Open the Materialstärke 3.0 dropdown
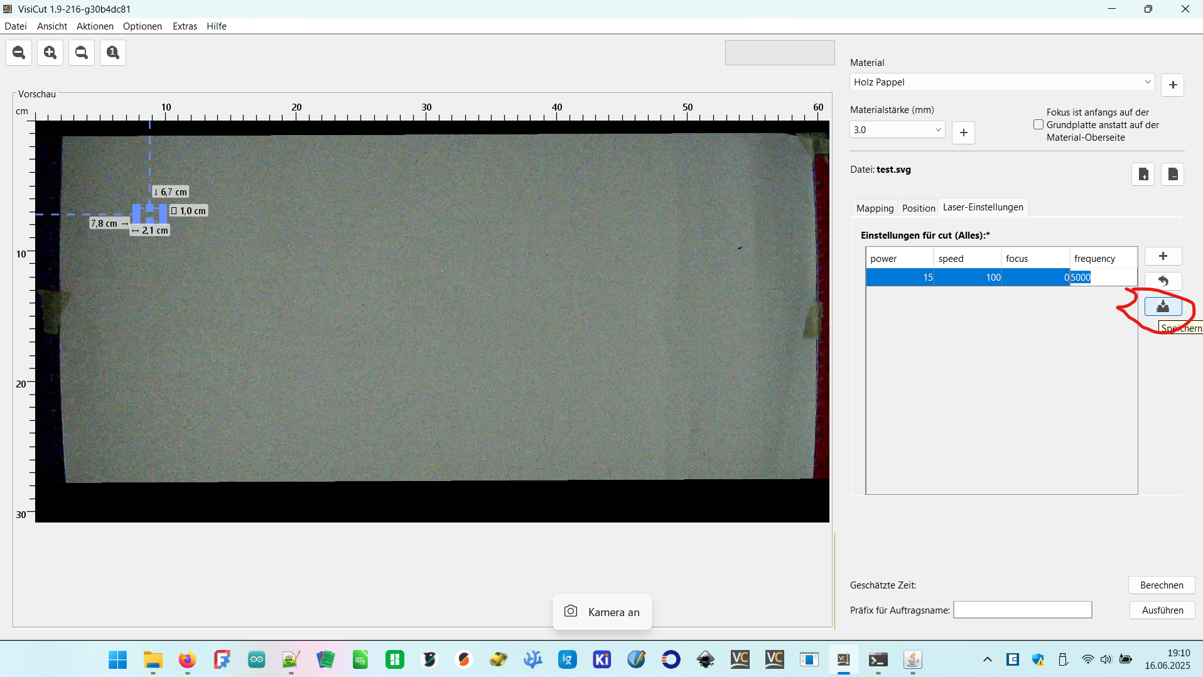Screen dimensions: 1203x677 (x=897, y=130)
